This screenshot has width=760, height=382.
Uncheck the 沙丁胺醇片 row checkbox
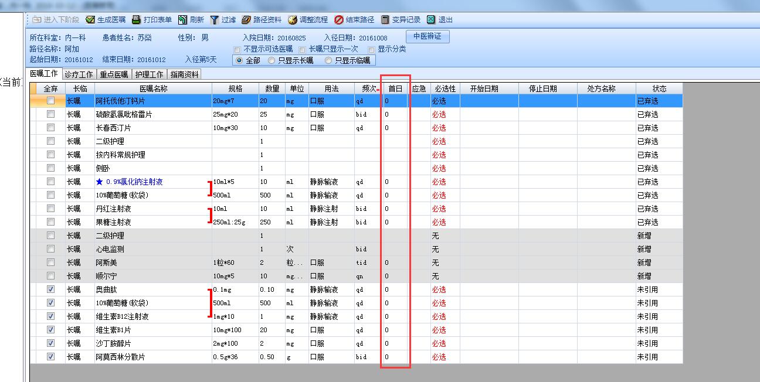click(x=50, y=343)
